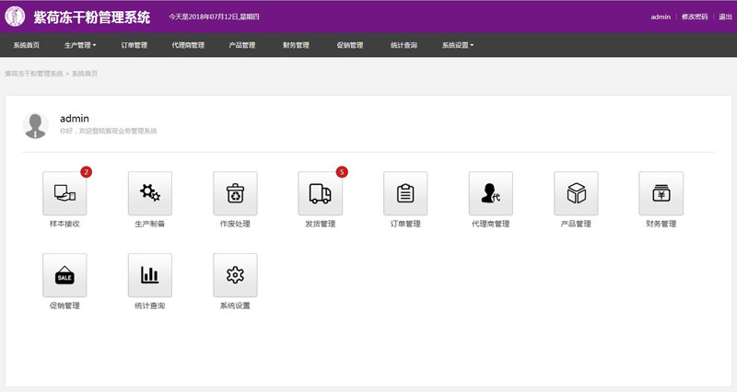Viewport: 737px width, 392px height.
Task: Open the 作废处理 recycle bin icon
Action: point(235,193)
